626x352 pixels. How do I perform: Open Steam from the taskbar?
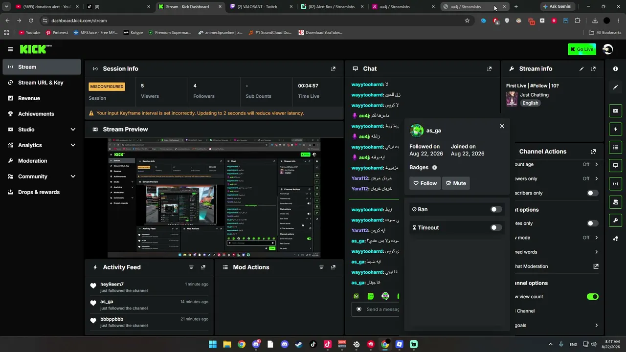299,344
